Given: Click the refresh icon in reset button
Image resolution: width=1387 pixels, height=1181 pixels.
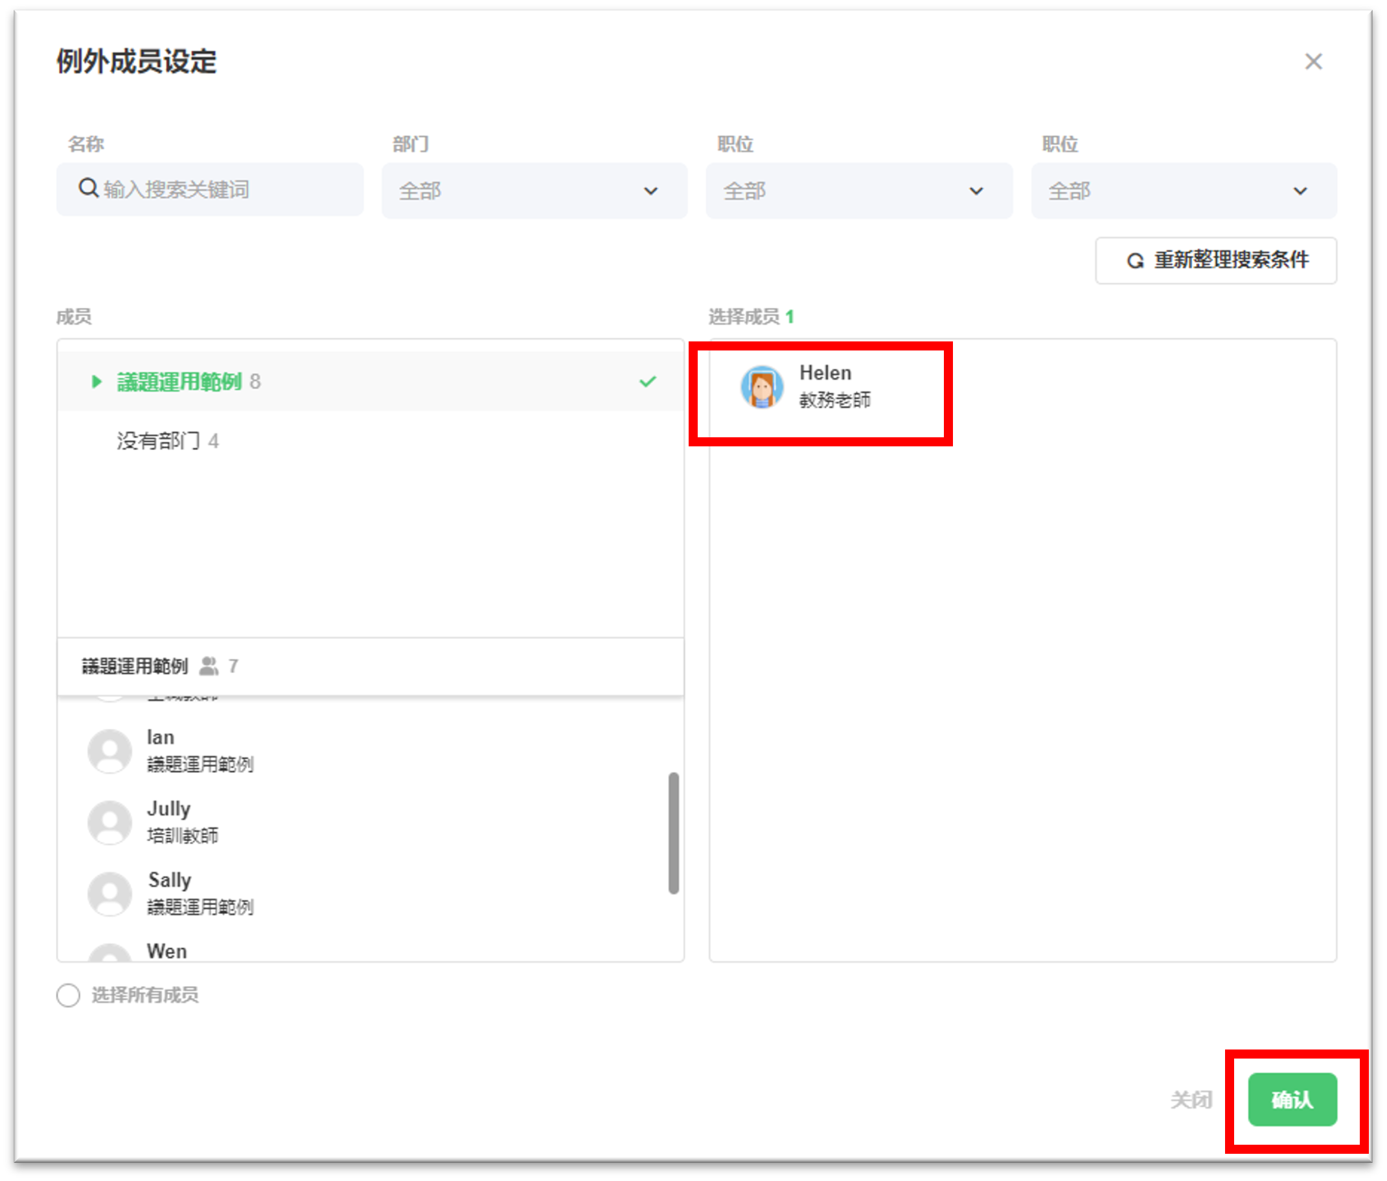Looking at the screenshot, I should (1134, 260).
